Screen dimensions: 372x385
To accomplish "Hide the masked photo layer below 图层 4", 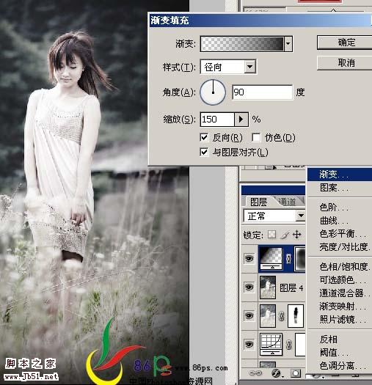I will [x=249, y=315].
